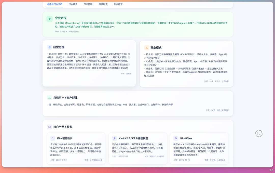Click source 来源：公司官网 / 36氪 on Kimi智能助手 card

[93, 160]
